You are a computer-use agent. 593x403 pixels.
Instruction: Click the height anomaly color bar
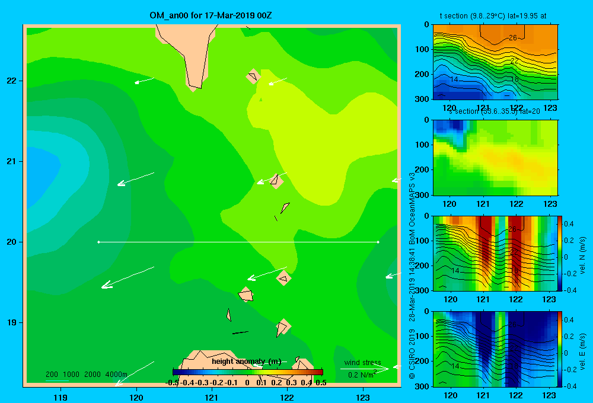[x=248, y=372]
